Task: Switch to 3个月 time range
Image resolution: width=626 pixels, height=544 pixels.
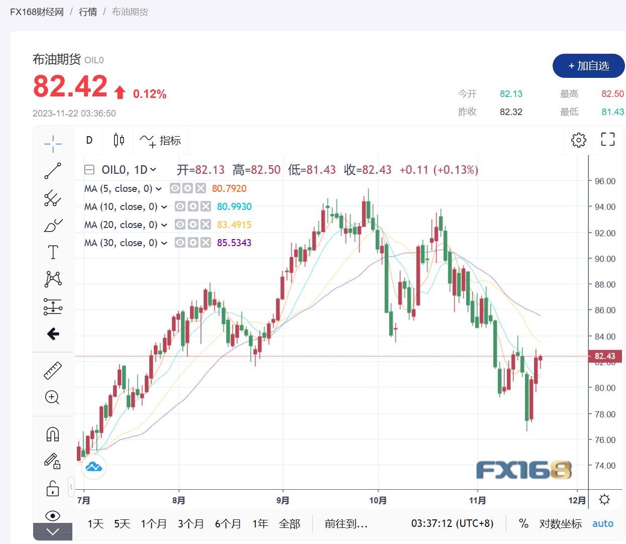Action: click(x=191, y=524)
